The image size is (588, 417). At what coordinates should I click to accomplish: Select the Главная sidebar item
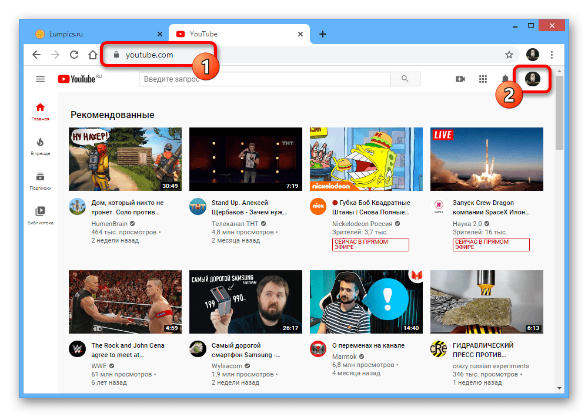click(x=40, y=112)
